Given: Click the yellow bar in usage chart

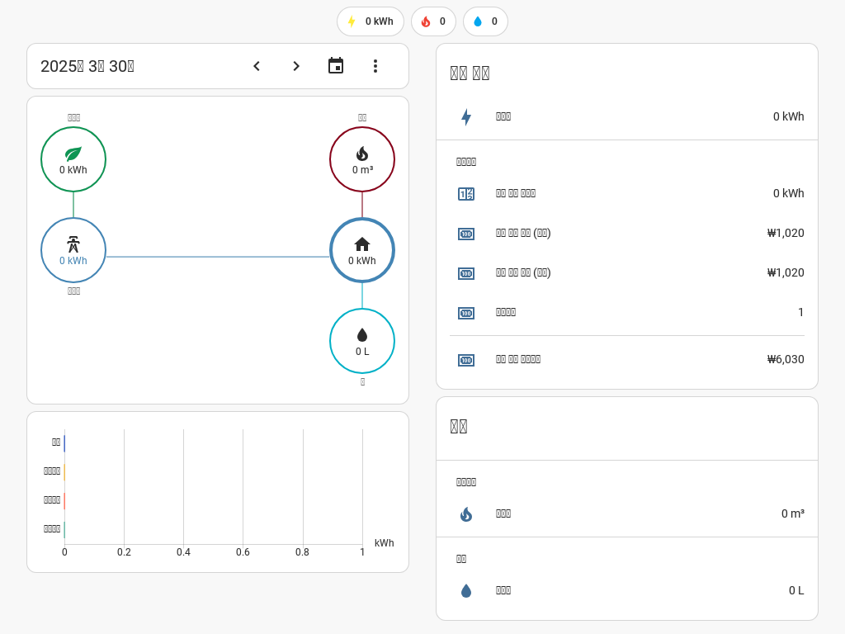Looking at the screenshot, I should coord(64,472).
